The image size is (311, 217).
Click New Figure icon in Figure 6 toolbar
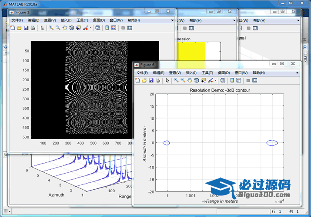click(137, 80)
